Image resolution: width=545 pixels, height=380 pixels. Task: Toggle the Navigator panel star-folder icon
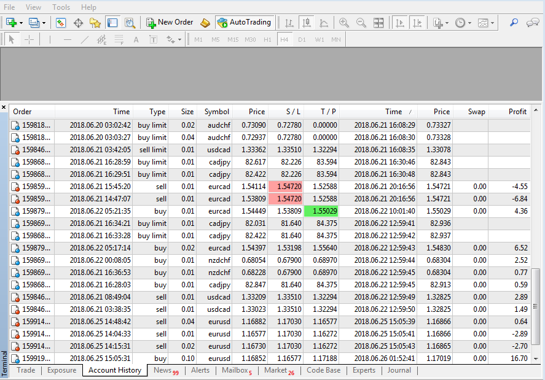pyautogui.click(x=95, y=23)
